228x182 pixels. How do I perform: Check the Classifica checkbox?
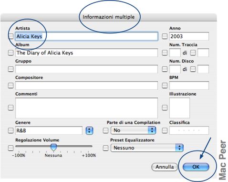coord(165,130)
